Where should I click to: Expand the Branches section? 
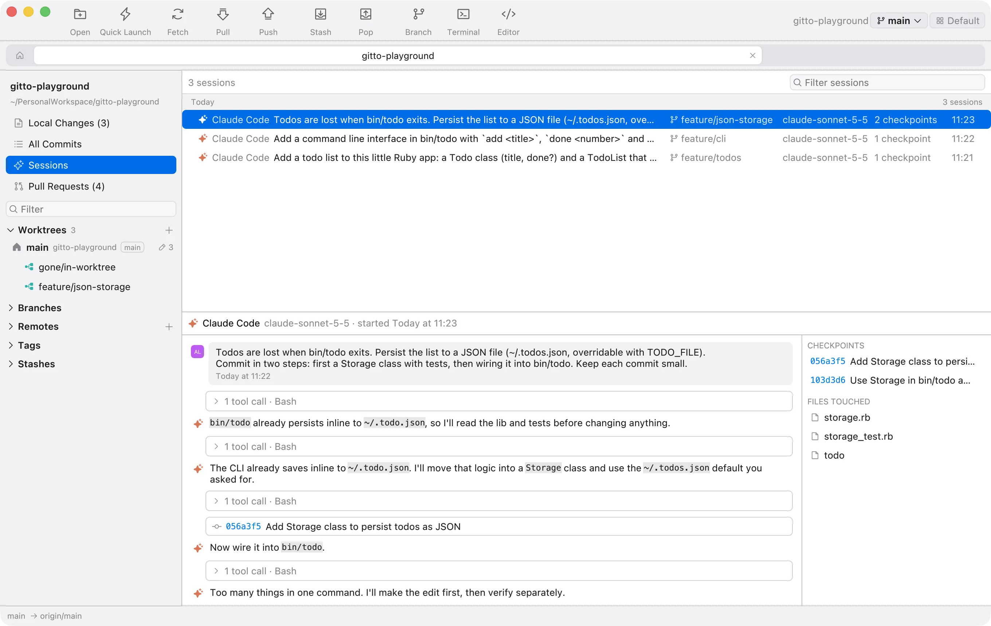coord(11,308)
